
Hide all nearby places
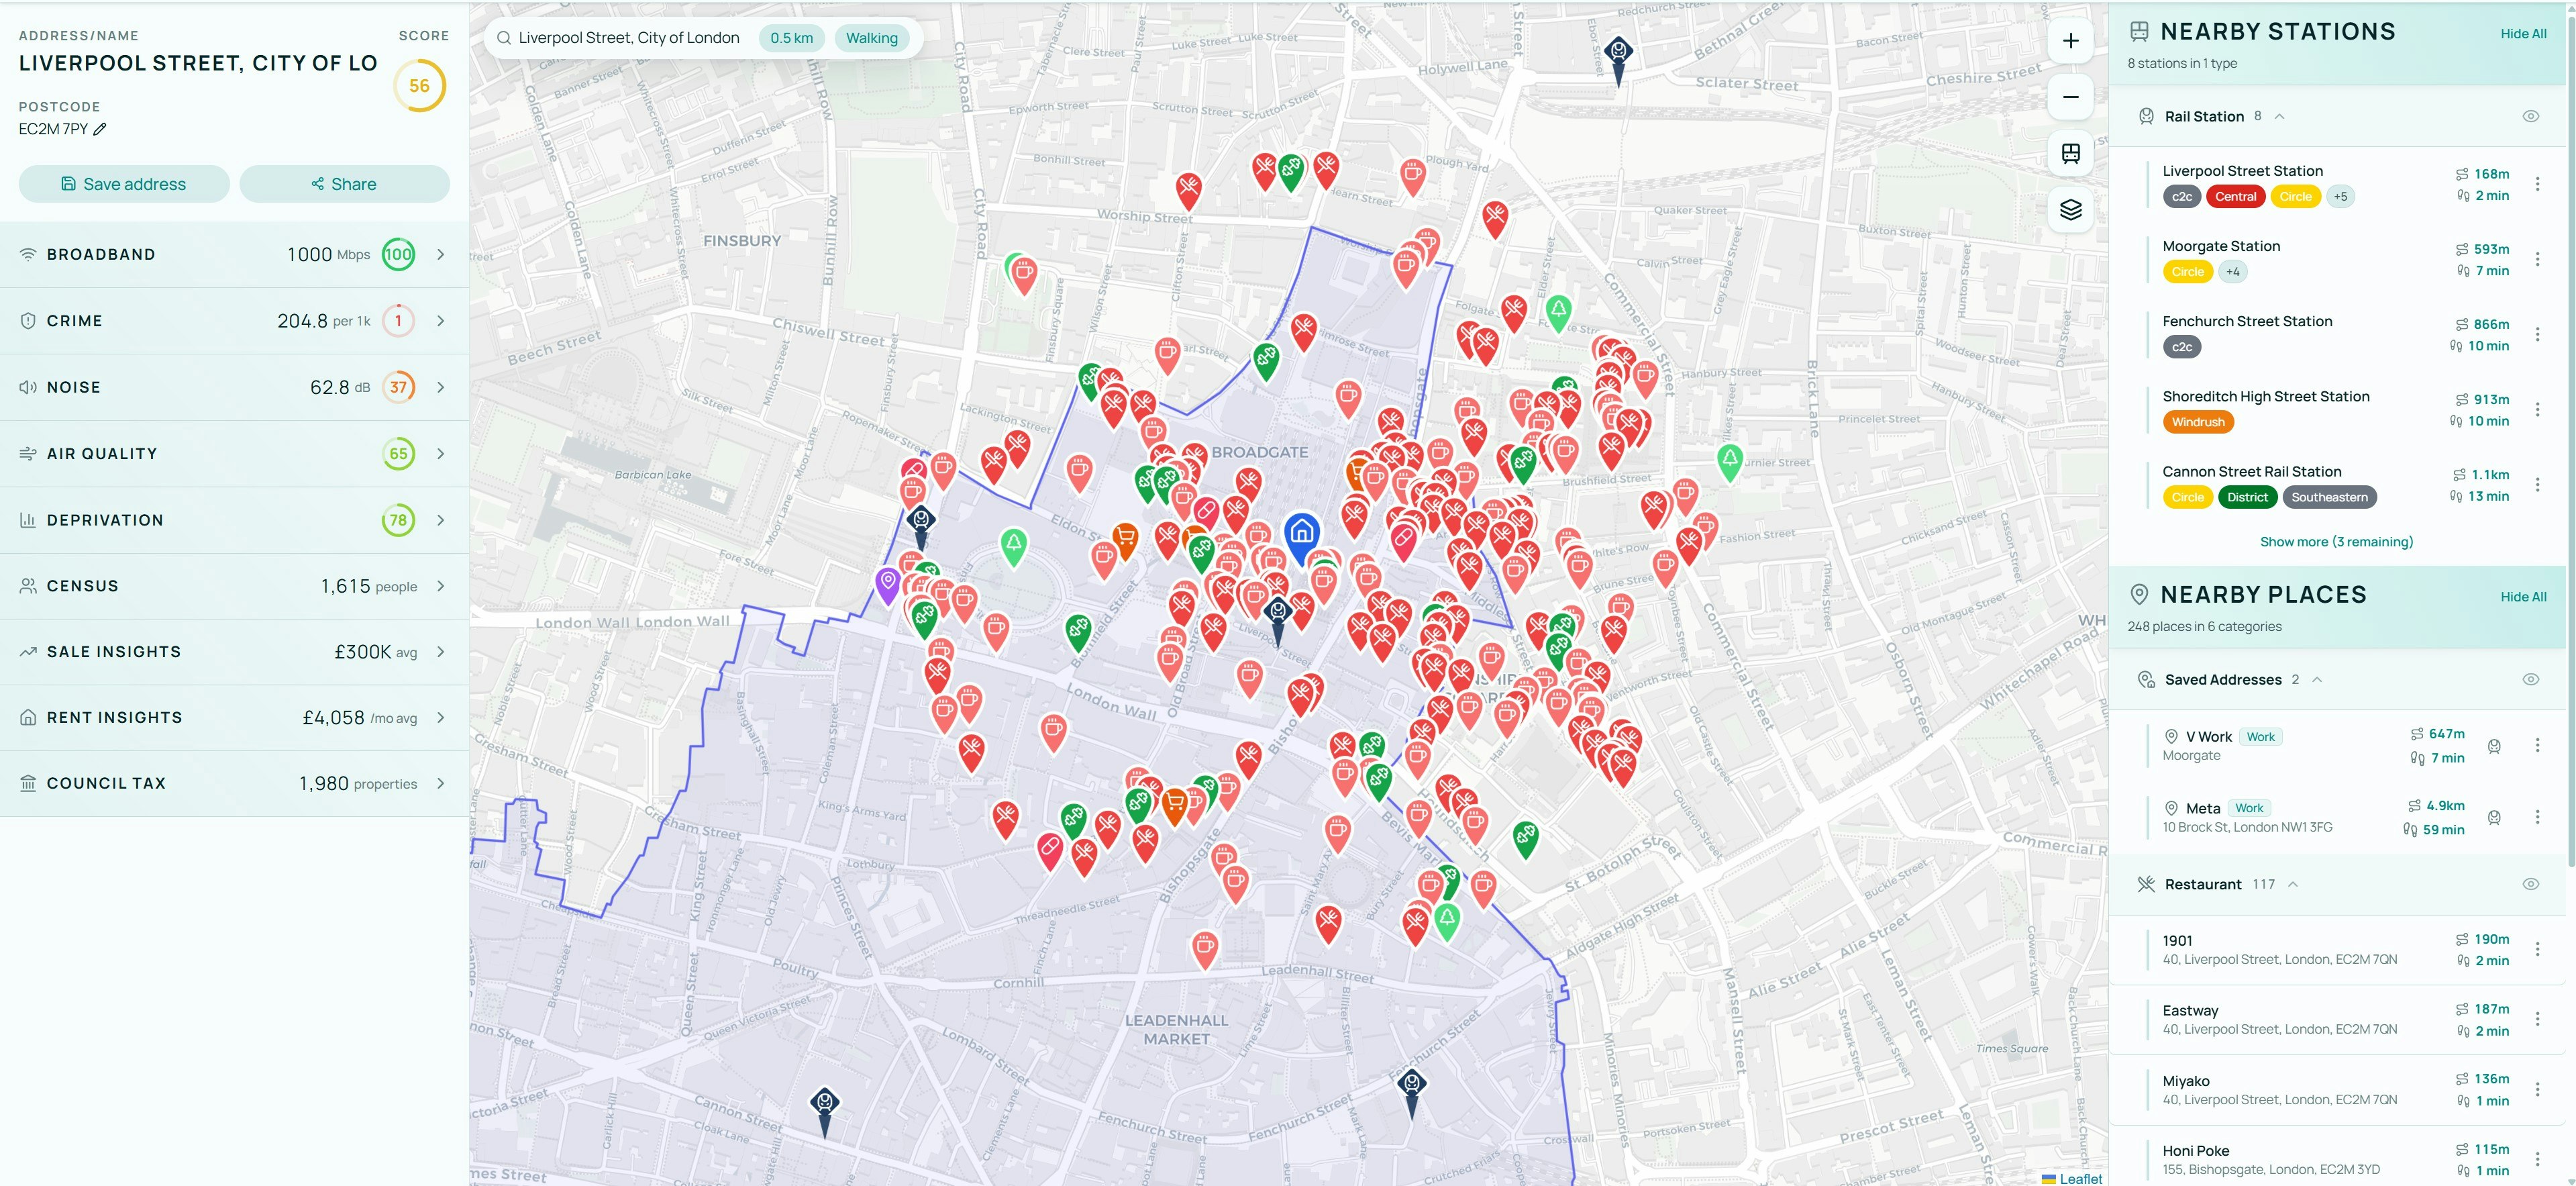[x=2523, y=597]
